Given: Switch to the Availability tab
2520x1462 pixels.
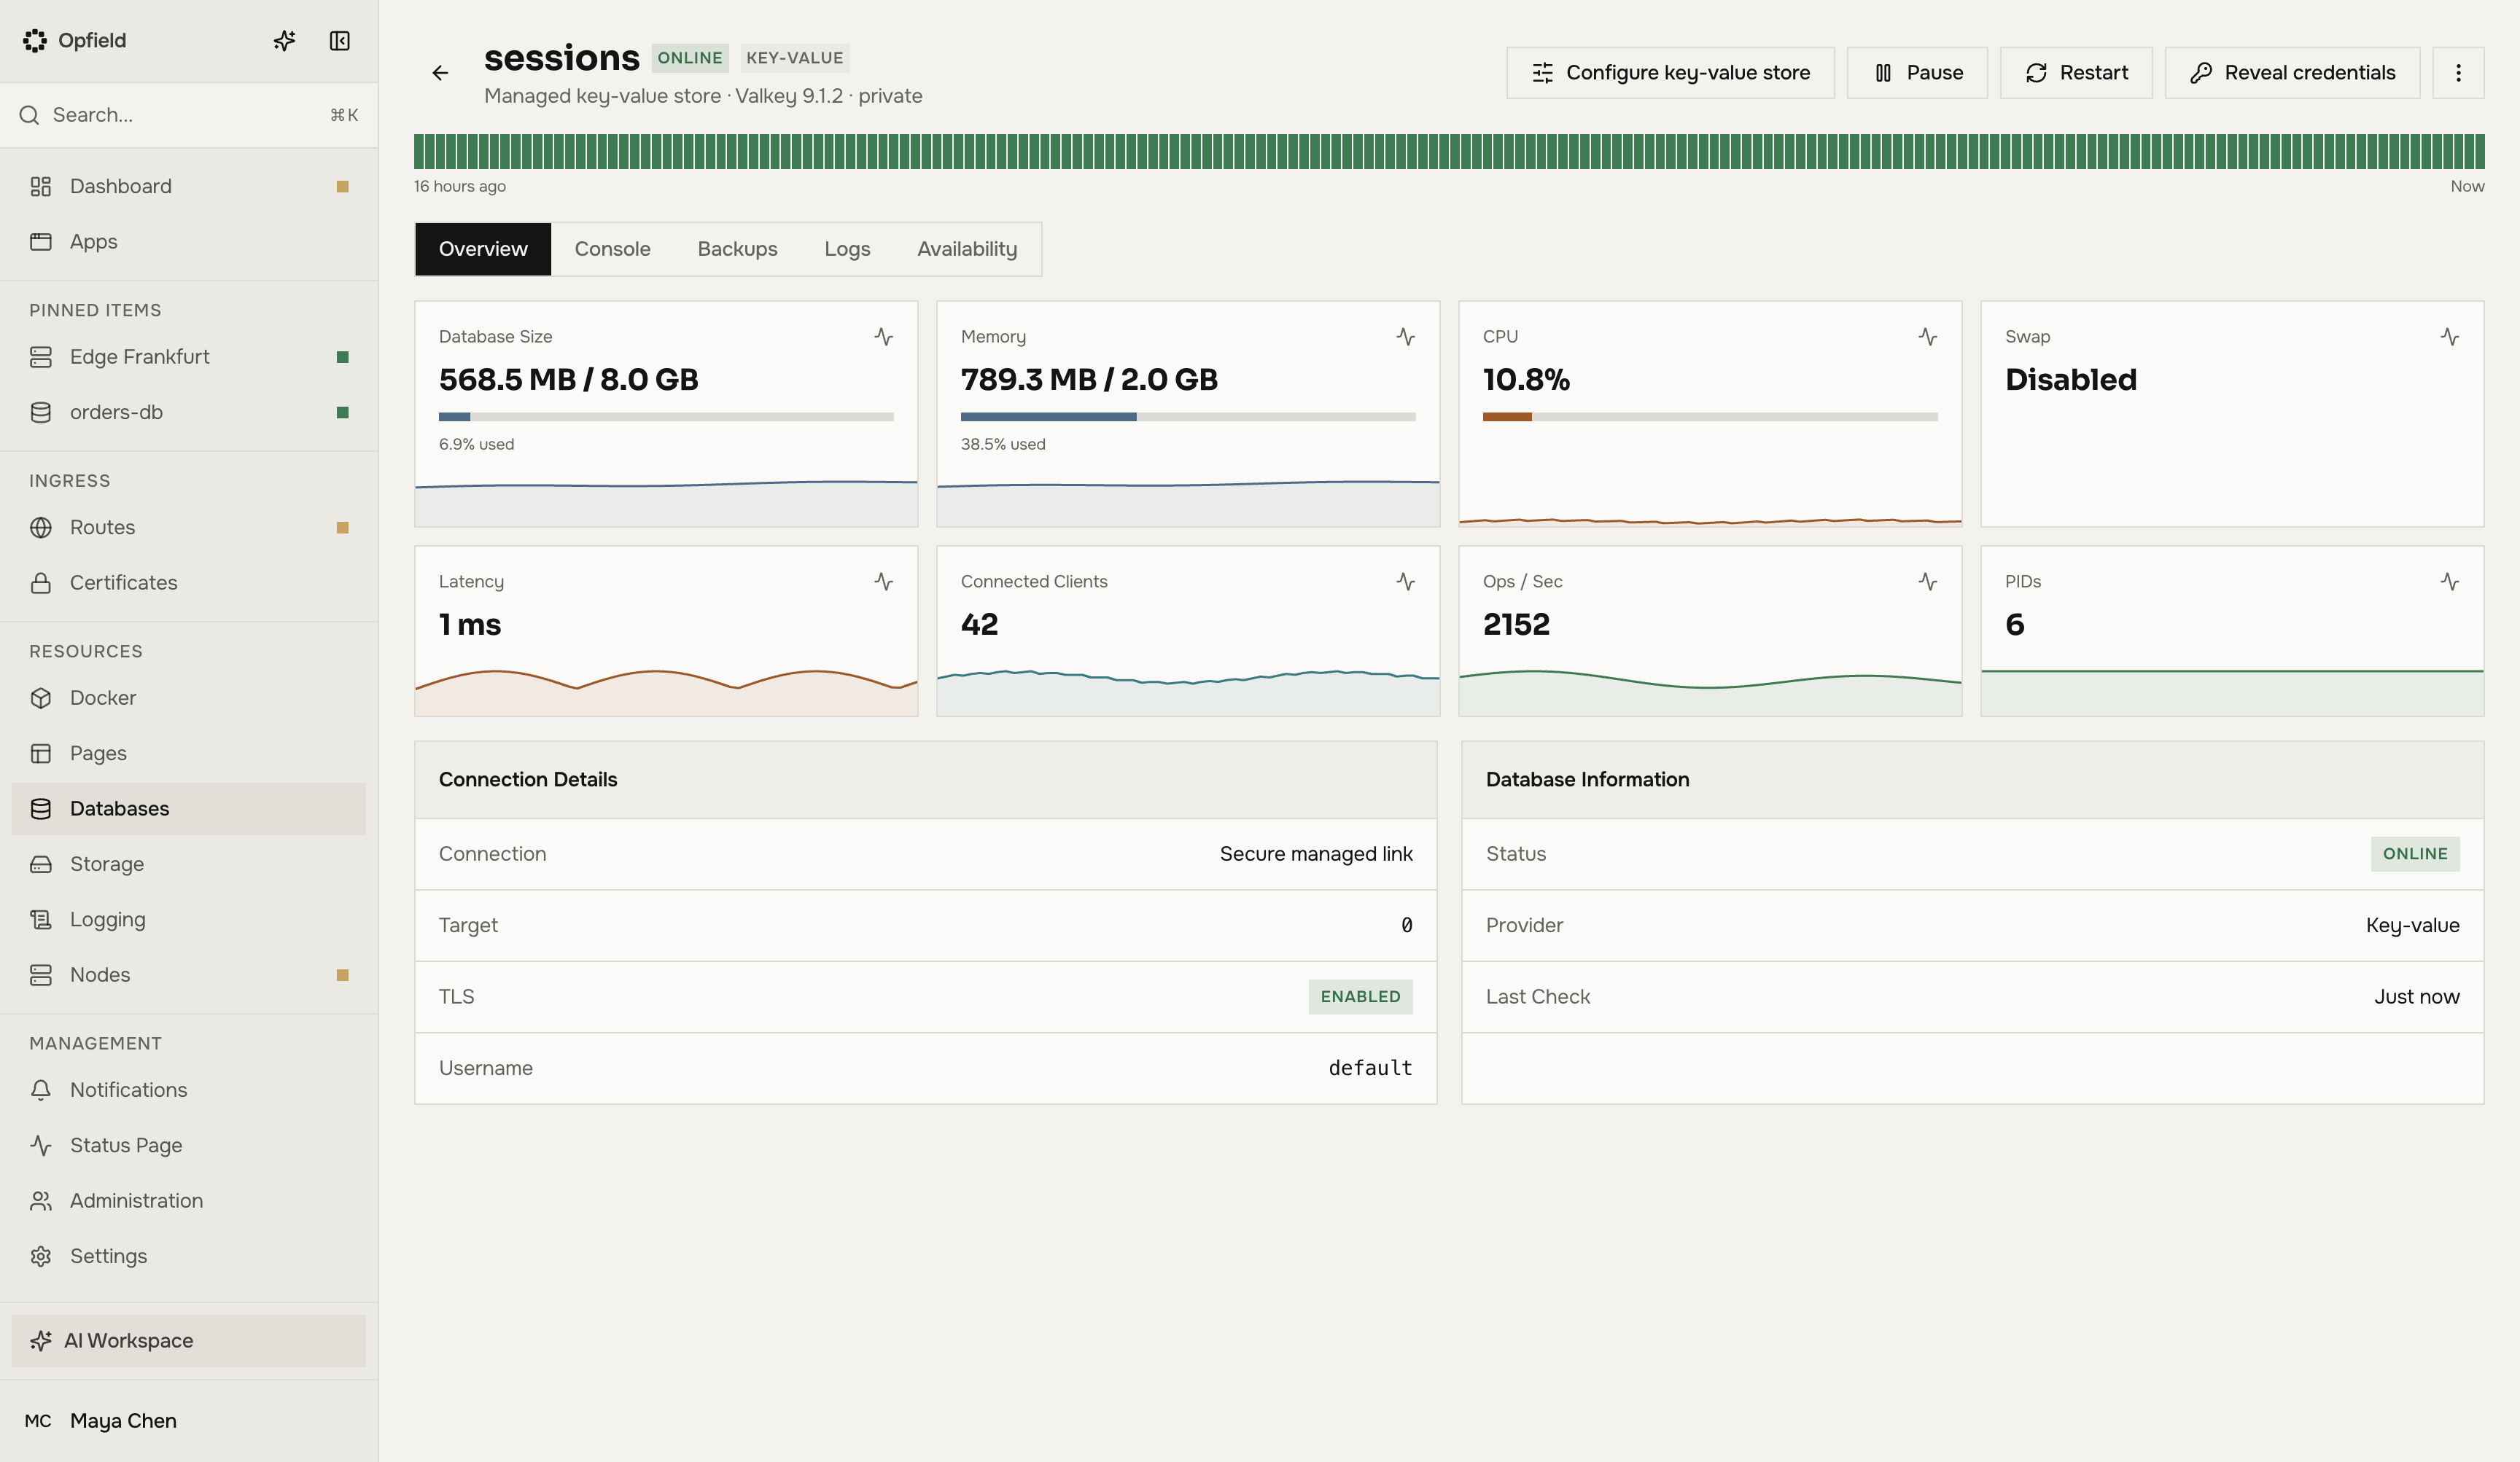Looking at the screenshot, I should coord(967,249).
